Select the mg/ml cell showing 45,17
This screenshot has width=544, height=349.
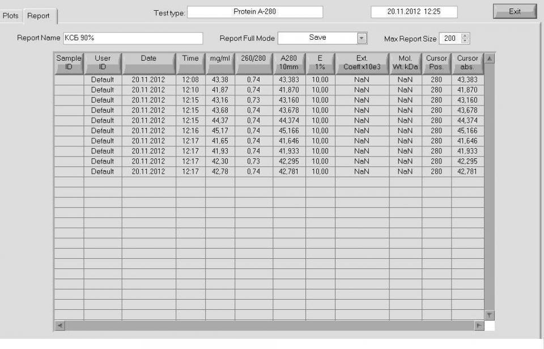click(x=219, y=131)
